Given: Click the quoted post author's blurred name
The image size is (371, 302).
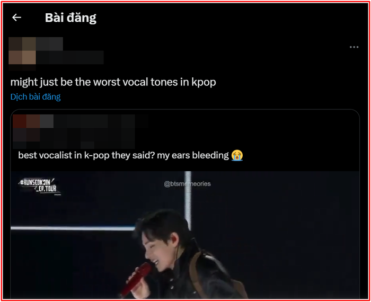Looking at the screenshot, I should point(87,121).
